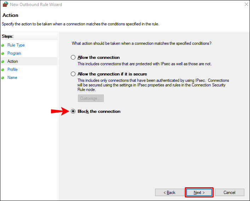Screen dimensions: 250x201
Task: Open the Name step in sidebar
Action: coord(12,78)
